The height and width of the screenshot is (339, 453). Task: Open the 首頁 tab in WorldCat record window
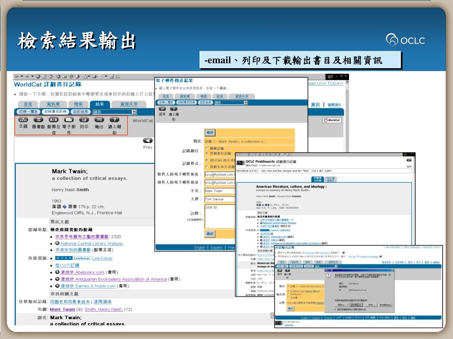point(28,104)
